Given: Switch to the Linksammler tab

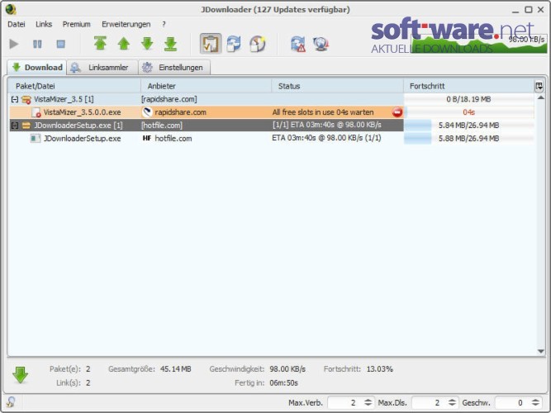Looking at the screenshot, I should click(102, 67).
